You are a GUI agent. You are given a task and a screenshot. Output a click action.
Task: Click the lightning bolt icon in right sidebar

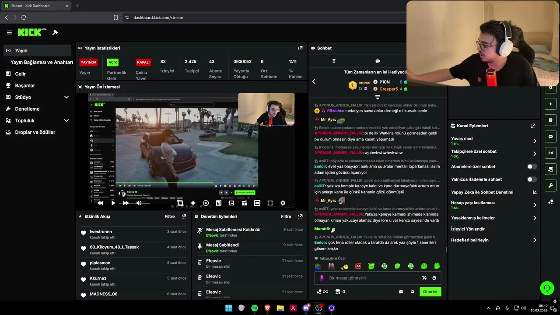[550, 104]
